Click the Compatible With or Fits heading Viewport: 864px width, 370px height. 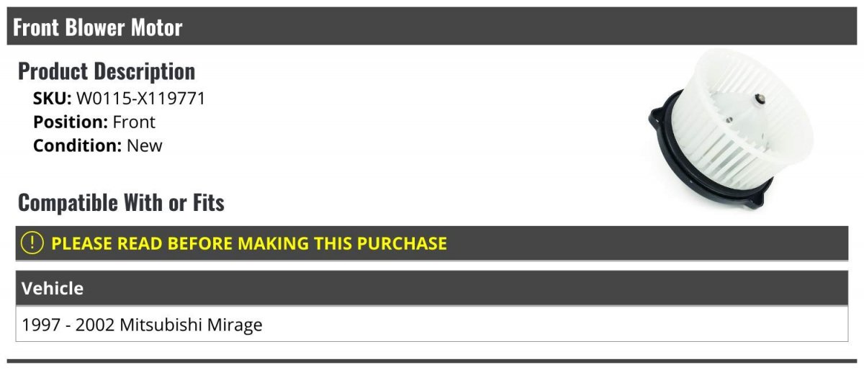121,203
